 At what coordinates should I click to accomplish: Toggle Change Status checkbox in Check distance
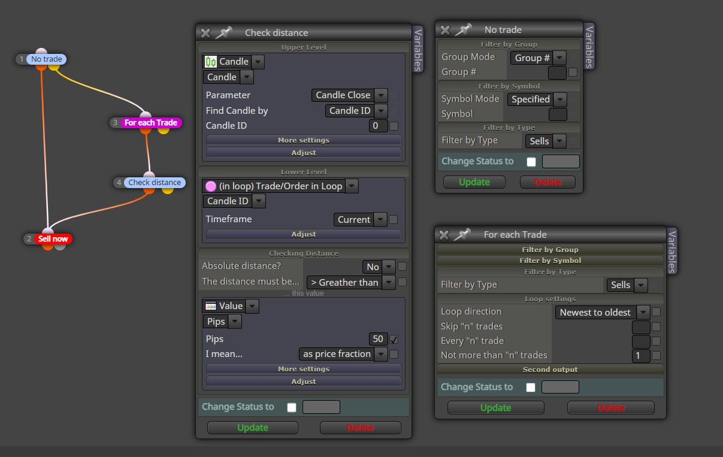pyautogui.click(x=292, y=408)
